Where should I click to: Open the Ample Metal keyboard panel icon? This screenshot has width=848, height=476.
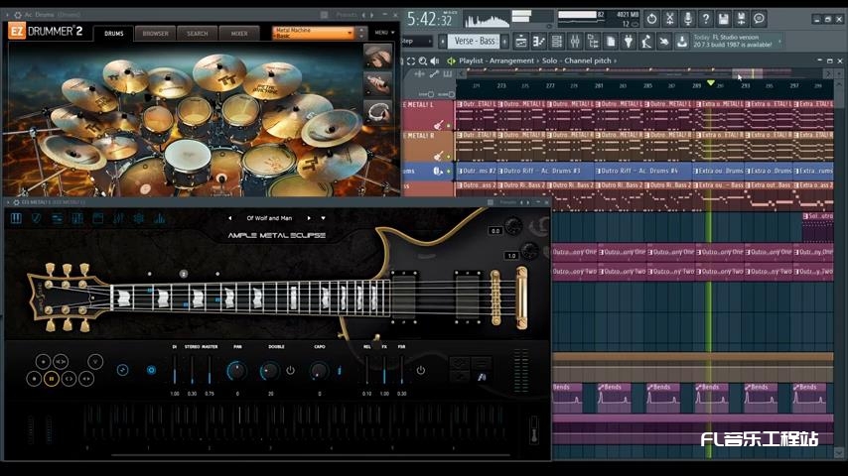coord(16,218)
